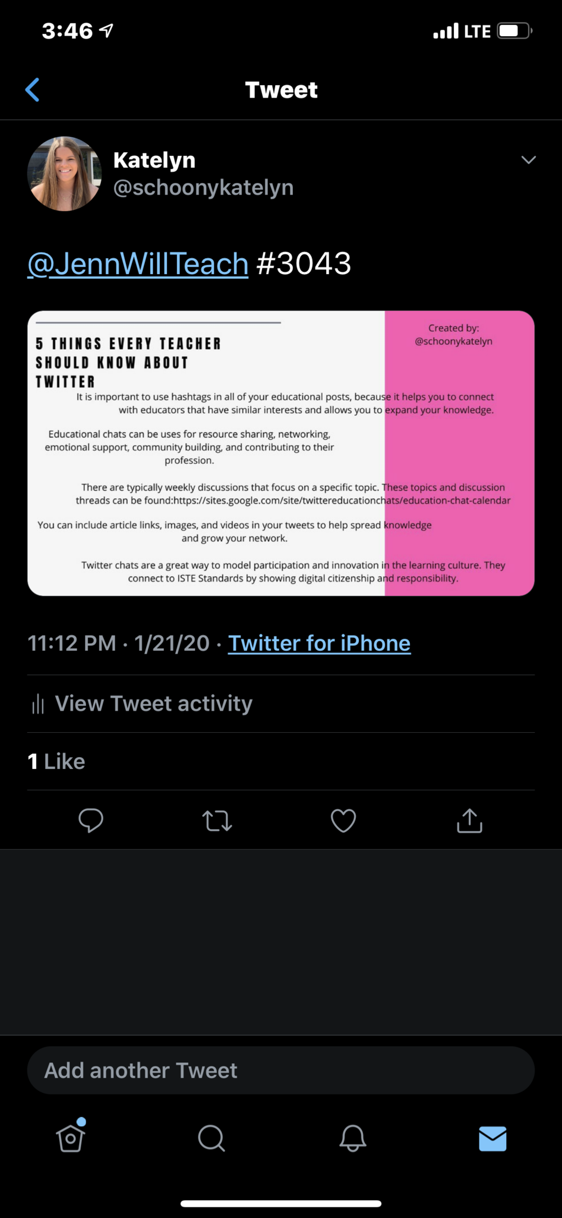Tap the Katelyn display name
This screenshot has height=1218, width=562.
[x=154, y=160]
